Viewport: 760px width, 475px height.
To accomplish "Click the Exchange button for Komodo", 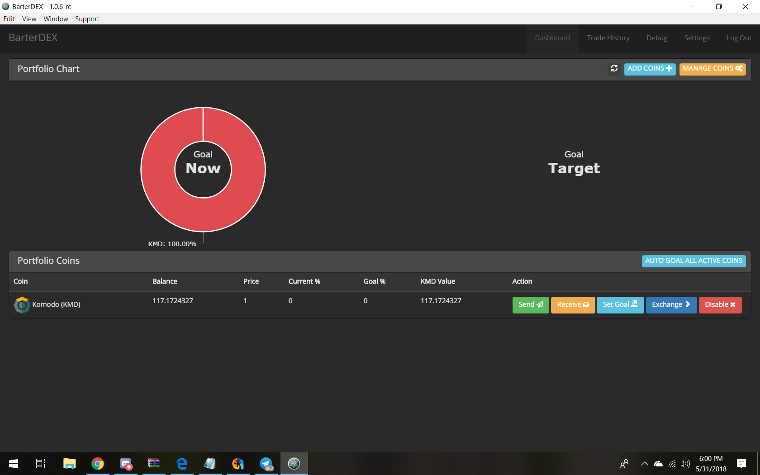I will (671, 305).
